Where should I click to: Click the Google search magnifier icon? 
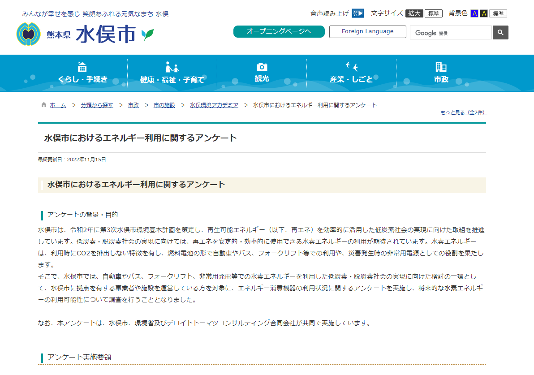point(500,32)
